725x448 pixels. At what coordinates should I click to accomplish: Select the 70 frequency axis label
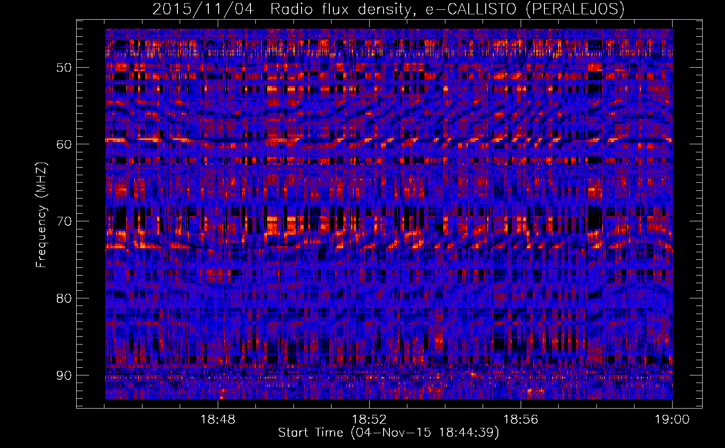(x=64, y=221)
